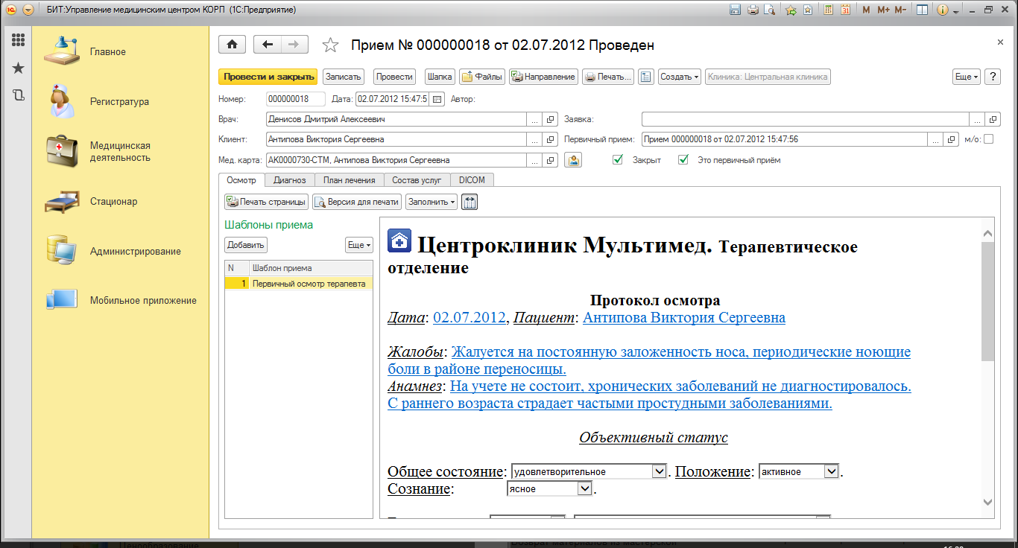Toggle Это первичный приём checkbox

pos(683,159)
